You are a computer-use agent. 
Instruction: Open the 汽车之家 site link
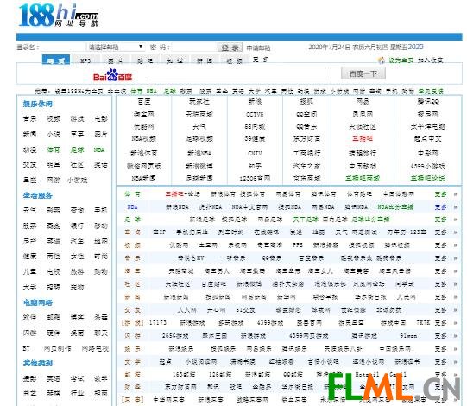pyautogui.click(x=306, y=166)
